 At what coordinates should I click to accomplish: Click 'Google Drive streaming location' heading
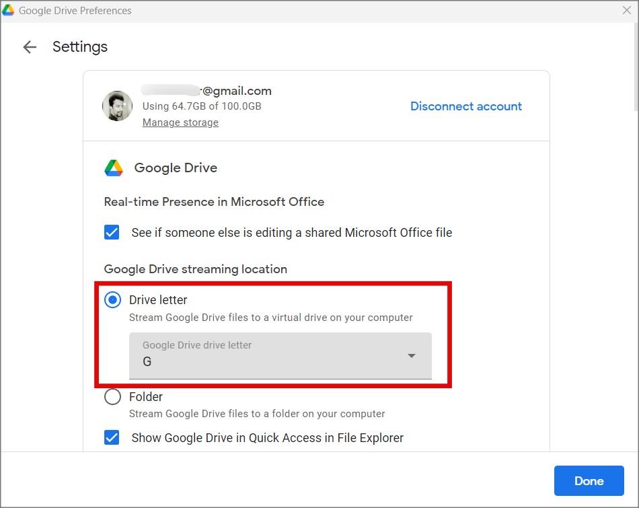[x=196, y=269]
